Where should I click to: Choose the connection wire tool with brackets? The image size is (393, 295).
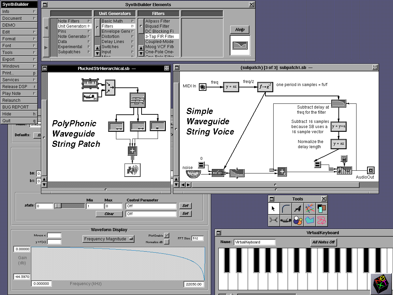[274, 220]
